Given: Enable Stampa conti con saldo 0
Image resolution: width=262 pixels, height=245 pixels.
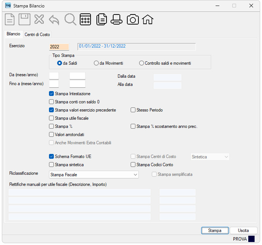Looking at the screenshot, I should point(51,102).
